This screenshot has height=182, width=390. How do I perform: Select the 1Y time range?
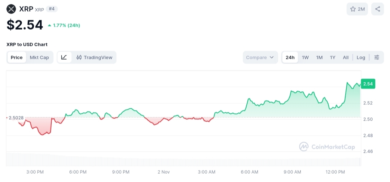tap(333, 57)
